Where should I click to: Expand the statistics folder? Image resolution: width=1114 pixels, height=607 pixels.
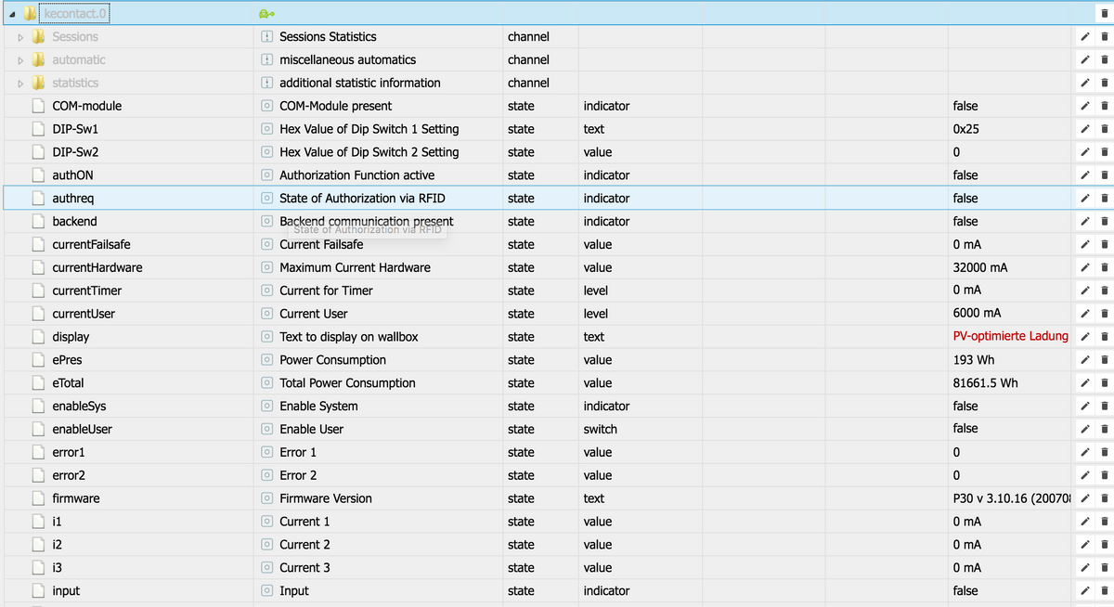[x=21, y=84]
